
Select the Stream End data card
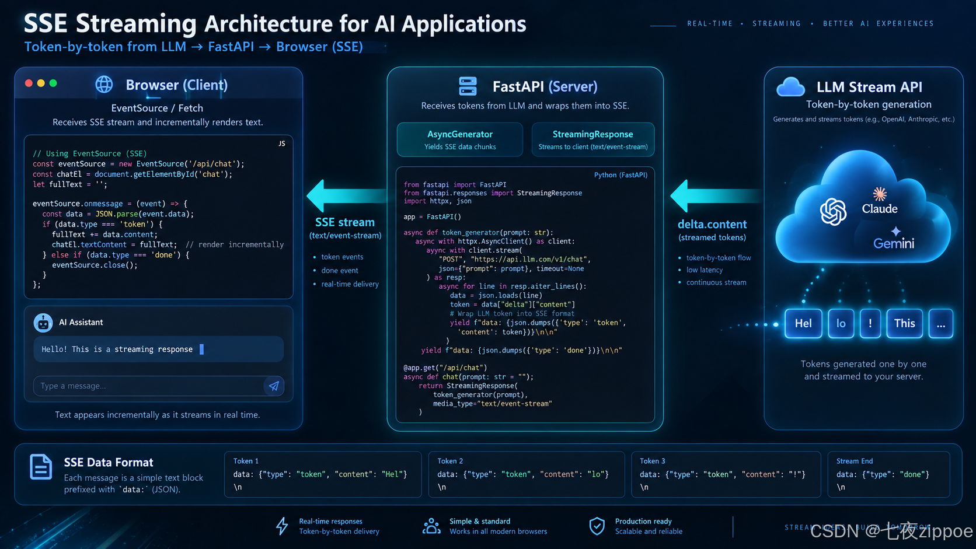[889, 474]
